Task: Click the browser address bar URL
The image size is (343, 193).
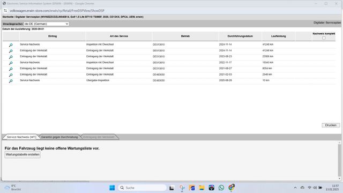Action: click(57, 11)
